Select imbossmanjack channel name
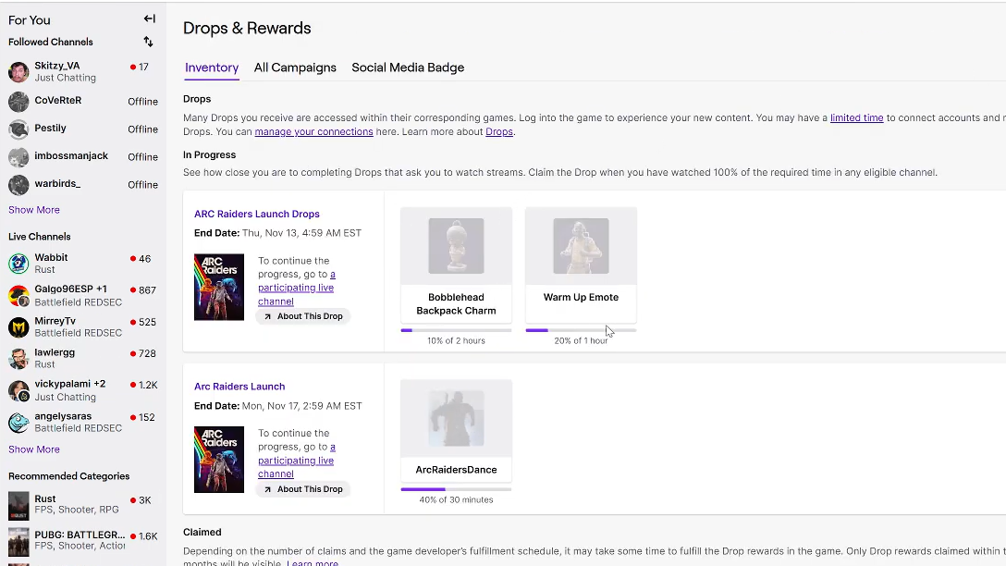This screenshot has width=1006, height=566. click(71, 155)
